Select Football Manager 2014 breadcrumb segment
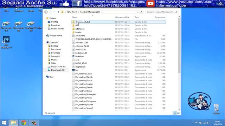 tap(90, 12)
